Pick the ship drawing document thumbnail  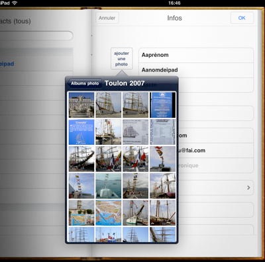point(135,132)
